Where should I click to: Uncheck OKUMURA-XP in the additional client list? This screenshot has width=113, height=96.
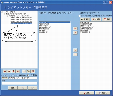pos(81,32)
